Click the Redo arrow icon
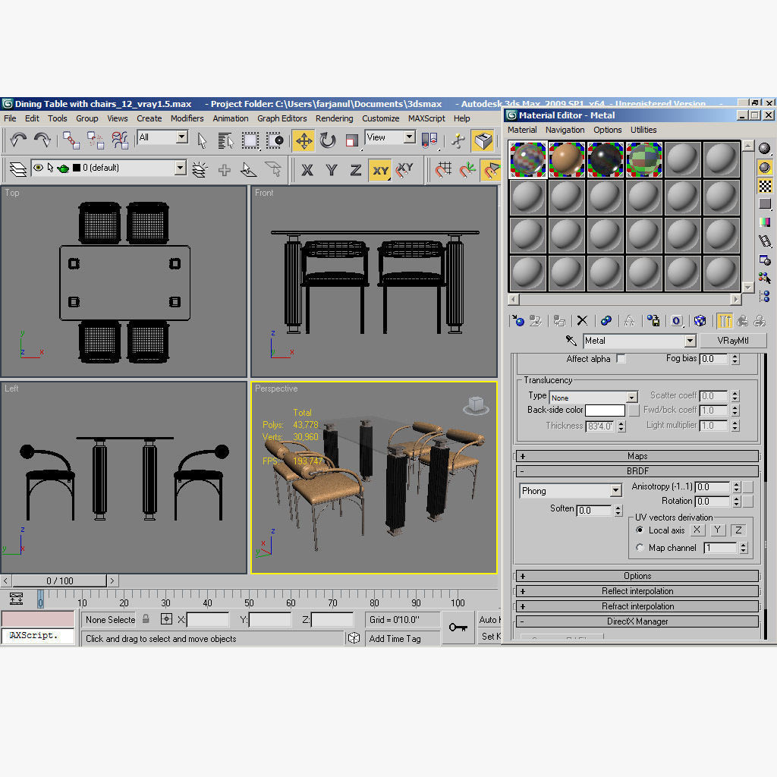The height and width of the screenshot is (777, 777). pos(42,140)
